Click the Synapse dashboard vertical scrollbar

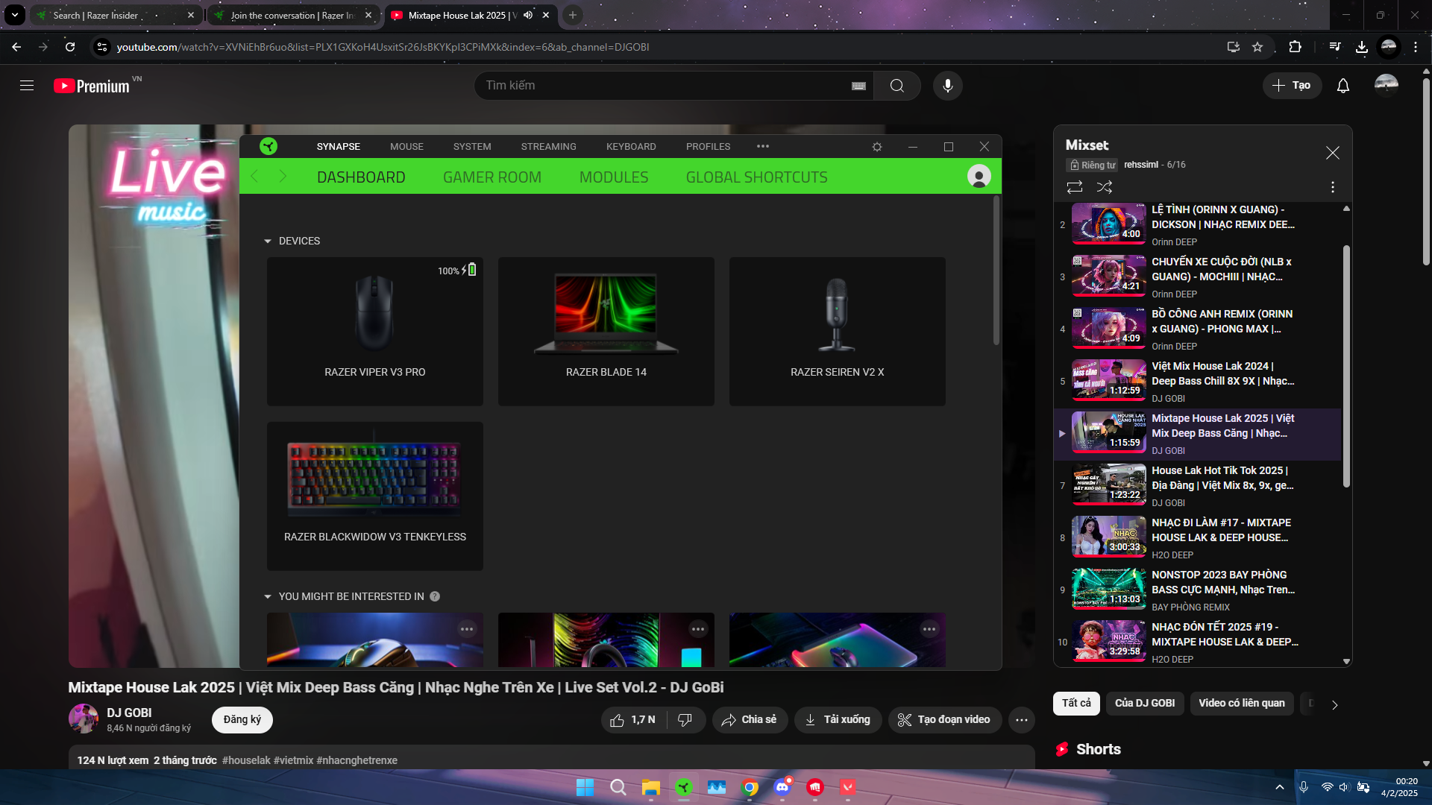tap(996, 270)
